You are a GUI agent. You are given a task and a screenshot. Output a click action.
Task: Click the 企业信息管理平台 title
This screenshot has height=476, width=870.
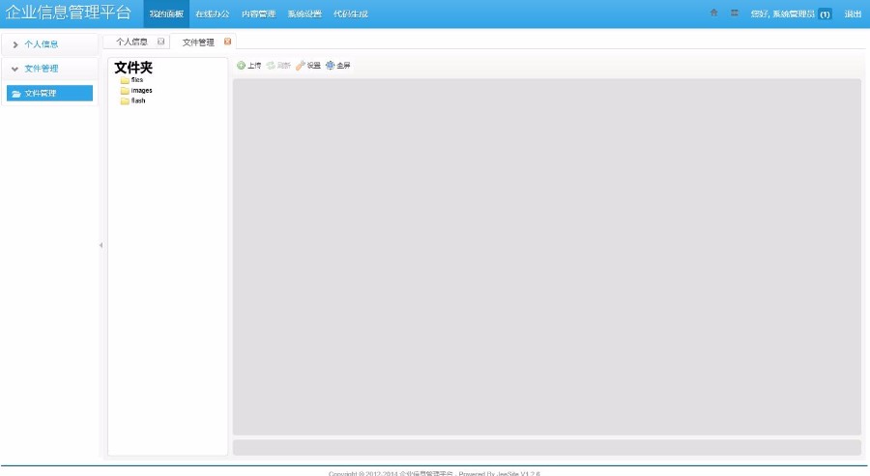69,13
